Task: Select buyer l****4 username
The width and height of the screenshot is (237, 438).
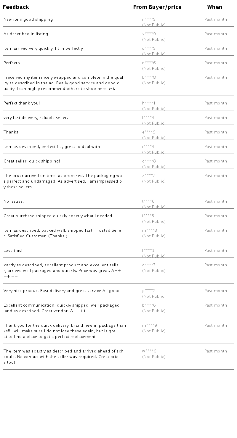Action: [148, 118]
